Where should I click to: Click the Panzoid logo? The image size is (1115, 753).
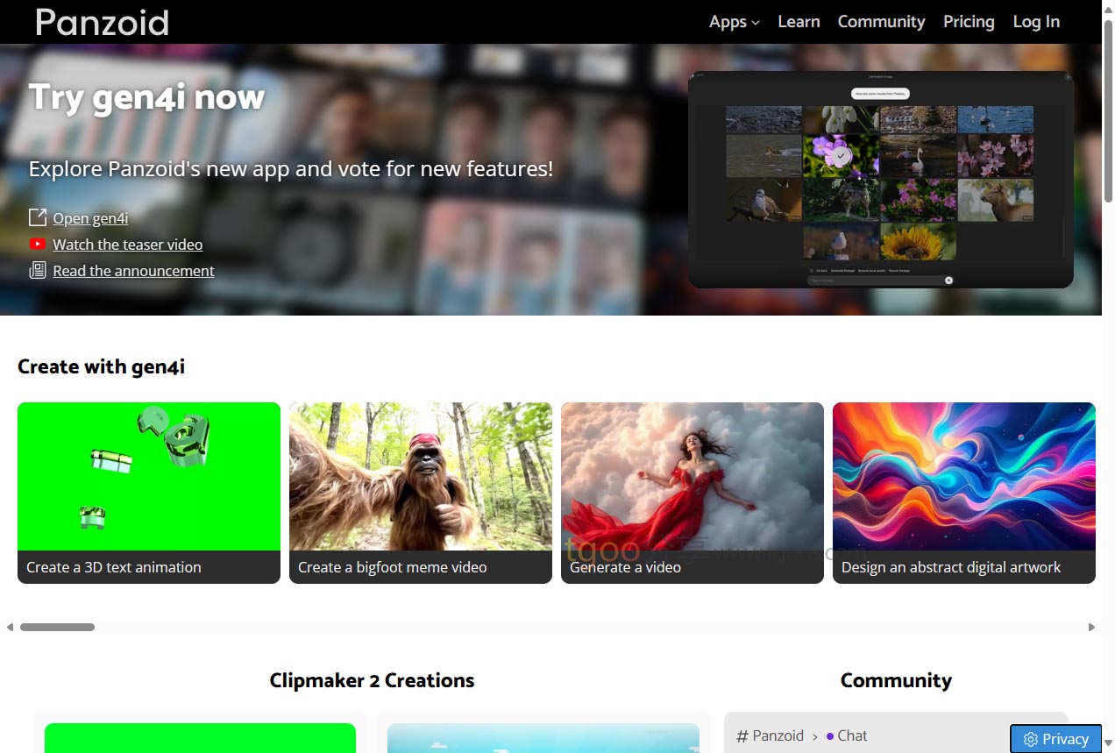click(x=102, y=22)
